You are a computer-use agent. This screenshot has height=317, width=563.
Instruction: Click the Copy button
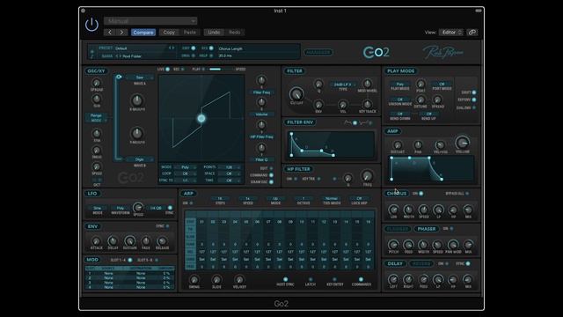pos(169,33)
